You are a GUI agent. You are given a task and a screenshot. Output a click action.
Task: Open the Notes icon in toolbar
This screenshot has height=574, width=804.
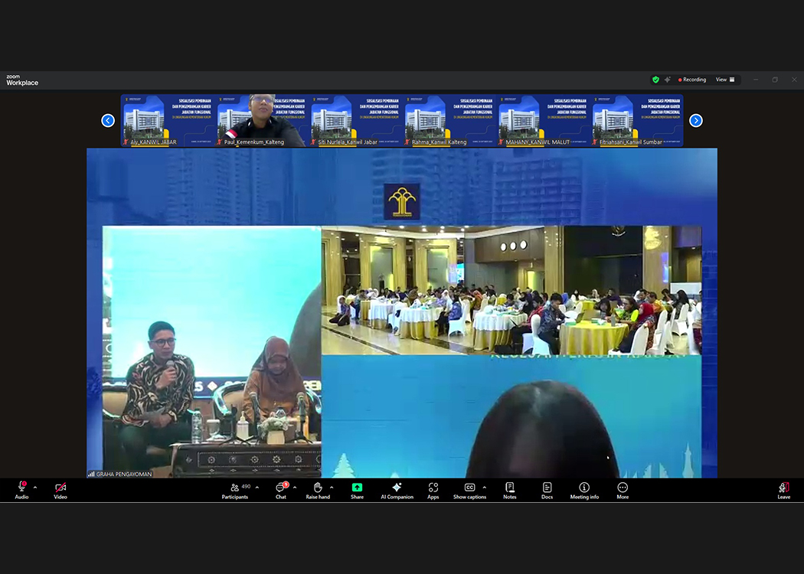(509, 490)
